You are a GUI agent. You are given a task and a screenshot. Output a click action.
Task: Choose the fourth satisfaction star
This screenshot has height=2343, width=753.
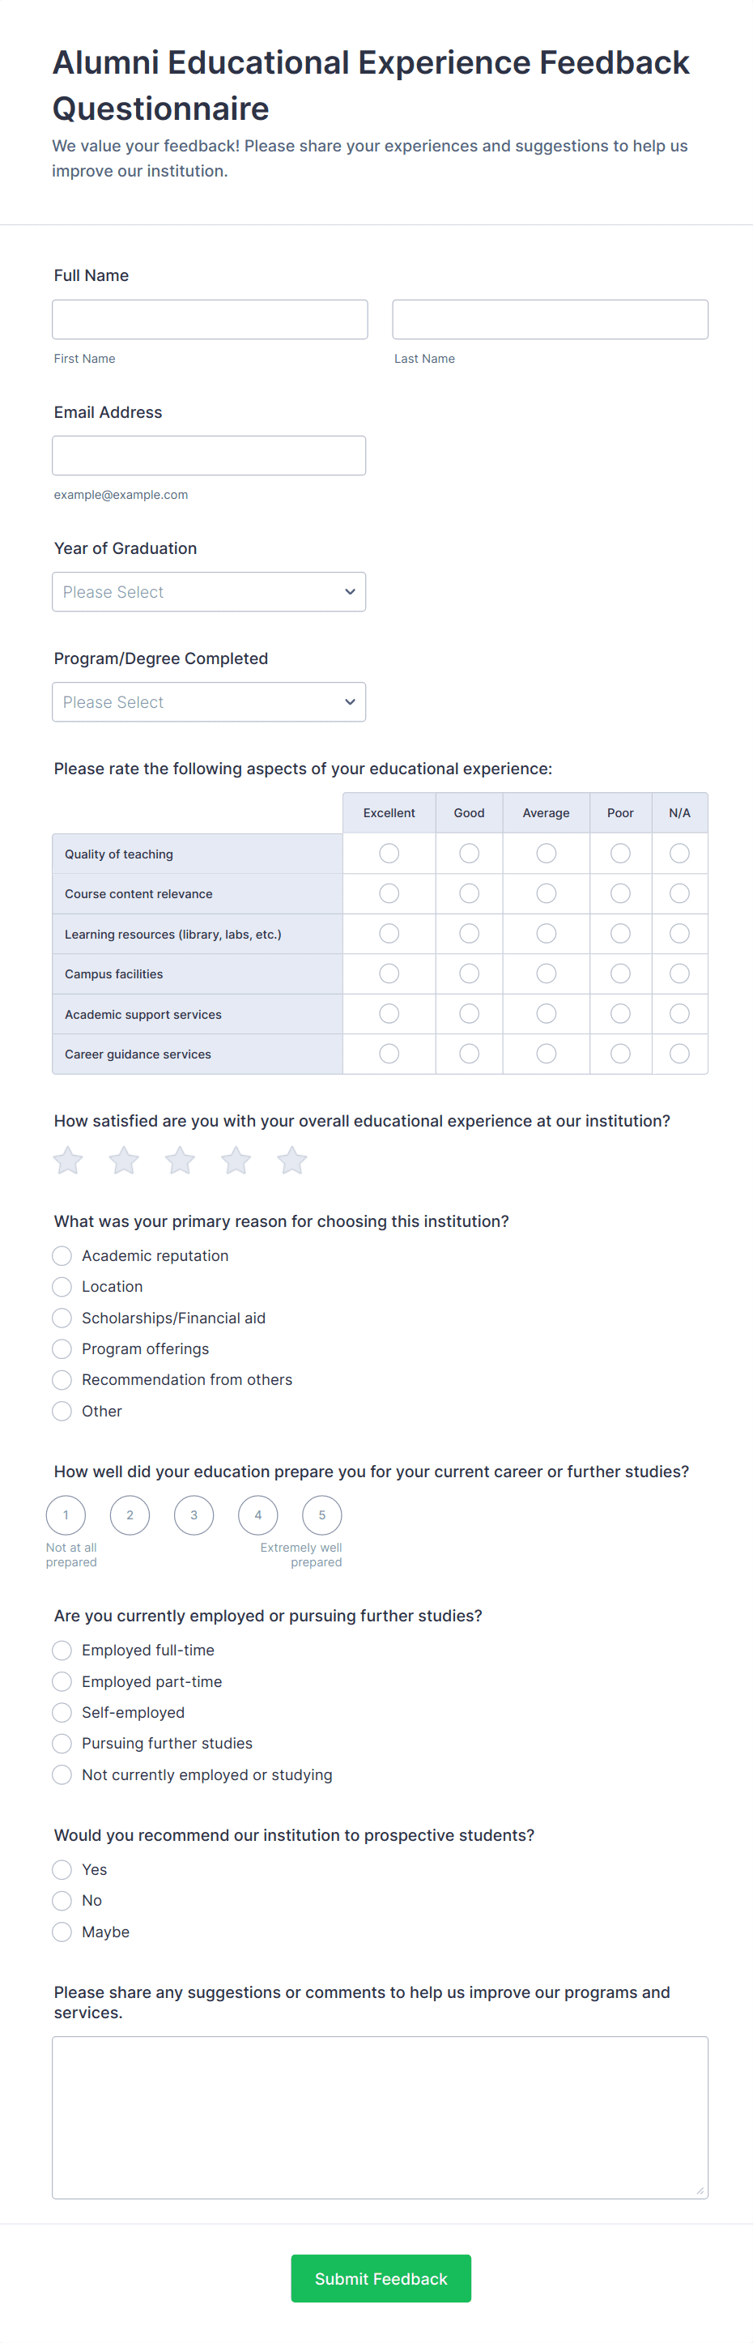[x=236, y=1161]
